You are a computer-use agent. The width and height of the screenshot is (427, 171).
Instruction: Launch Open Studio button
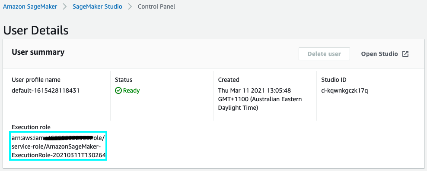385,54
